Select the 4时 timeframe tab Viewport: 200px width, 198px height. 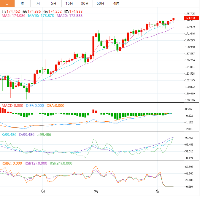tap(116, 4)
